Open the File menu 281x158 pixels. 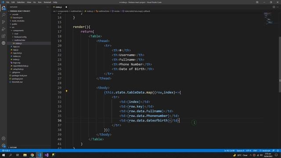click(x=8, y=2)
